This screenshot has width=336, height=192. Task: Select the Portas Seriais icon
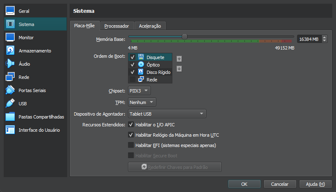[10, 90]
